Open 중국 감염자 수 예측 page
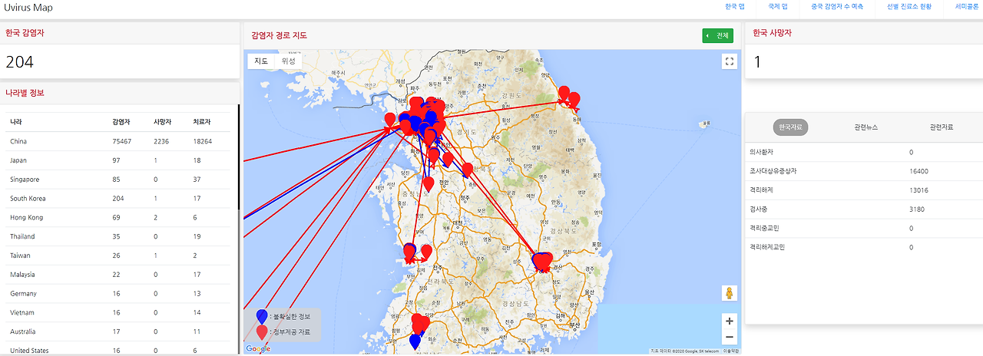 pyautogui.click(x=837, y=6)
